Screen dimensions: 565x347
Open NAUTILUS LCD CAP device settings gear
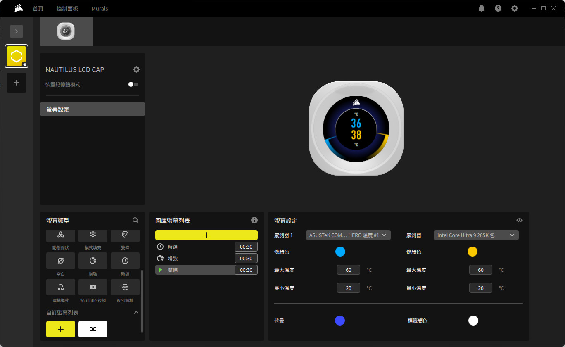[136, 69]
